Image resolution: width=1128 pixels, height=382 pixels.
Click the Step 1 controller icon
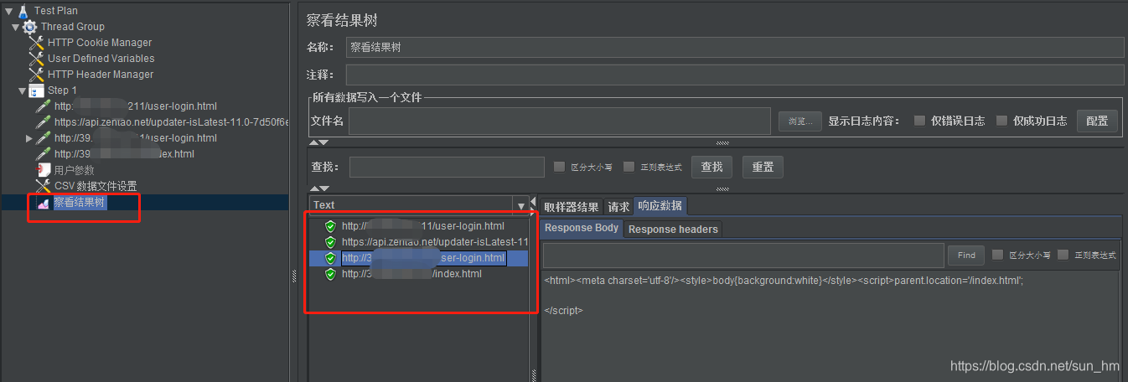click(x=36, y=90)
